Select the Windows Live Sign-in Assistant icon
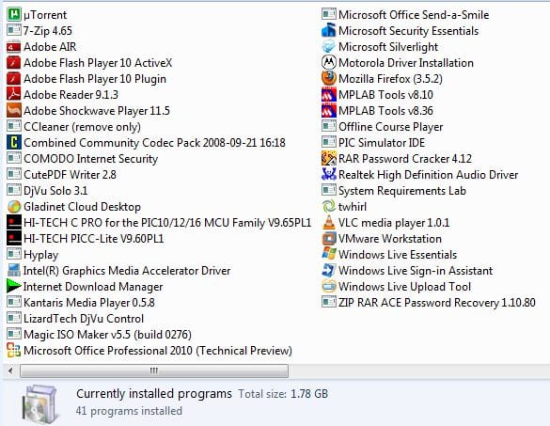 tap(329, 271)
